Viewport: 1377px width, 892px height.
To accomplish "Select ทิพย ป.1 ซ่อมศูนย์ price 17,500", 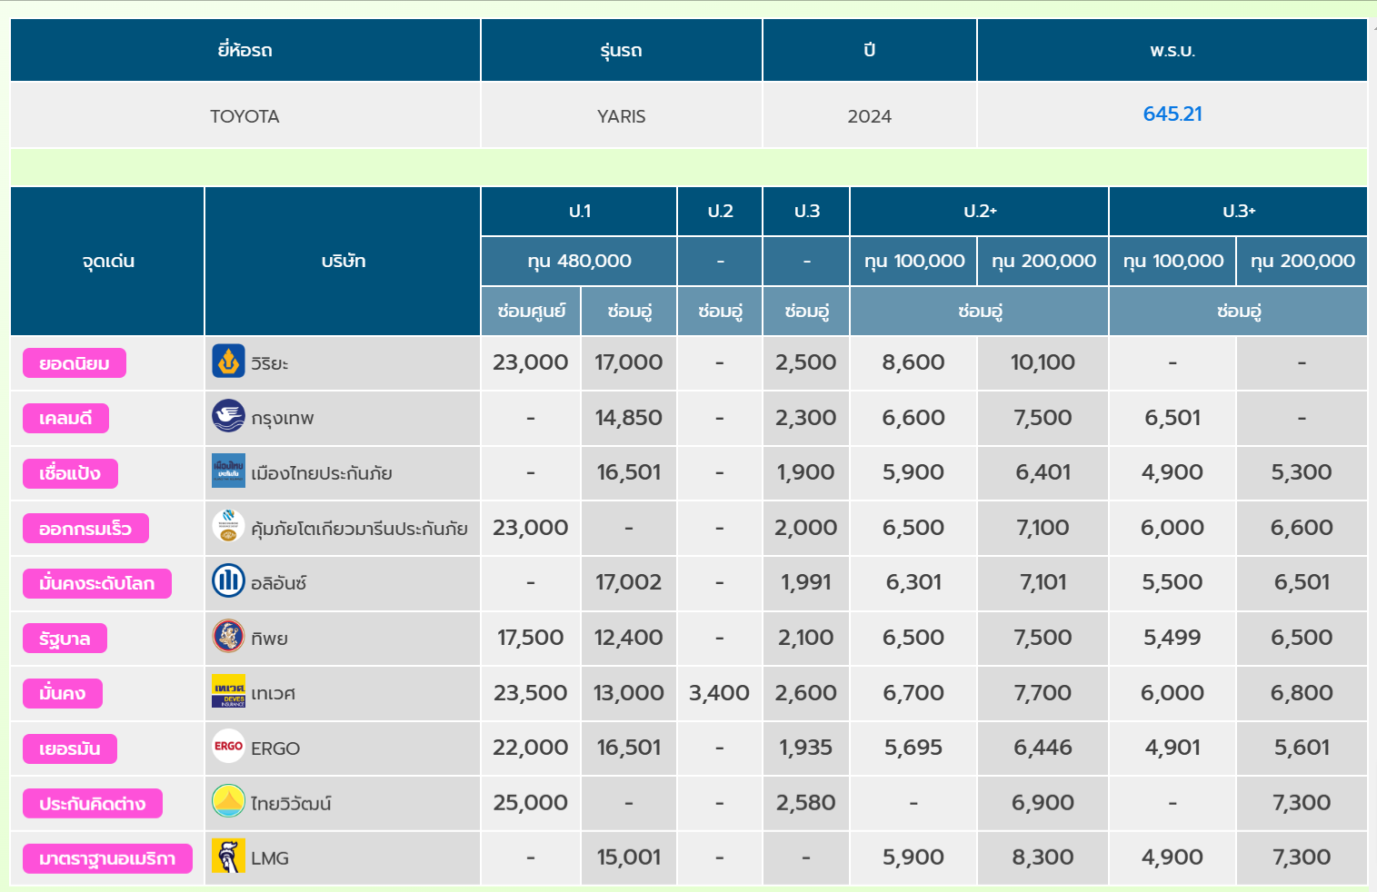I will point(531,638).
